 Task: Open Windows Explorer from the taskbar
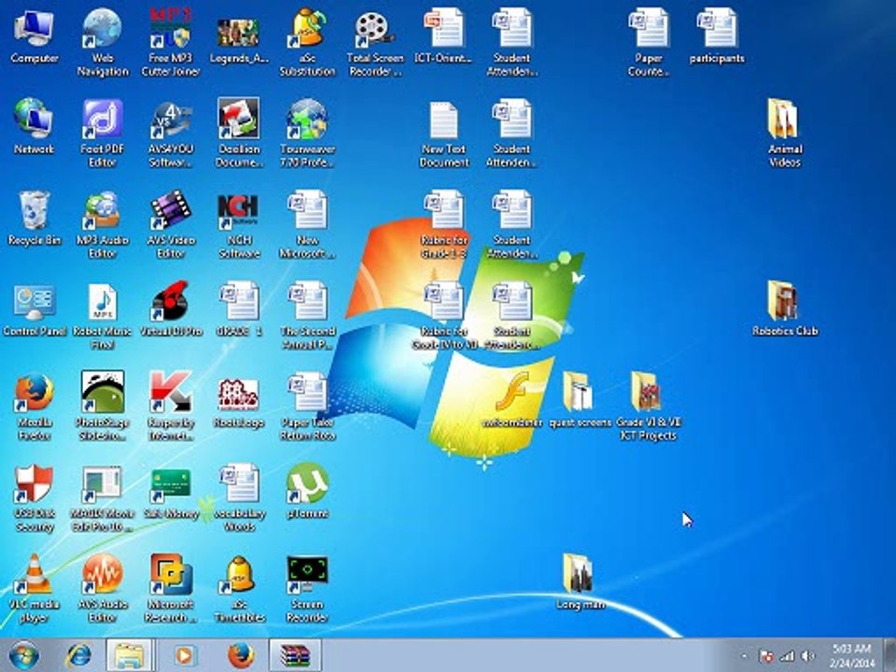pos(129,655)
